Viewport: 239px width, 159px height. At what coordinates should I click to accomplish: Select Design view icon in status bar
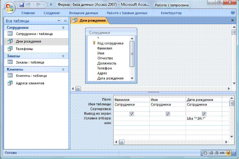tap(228, 153)
